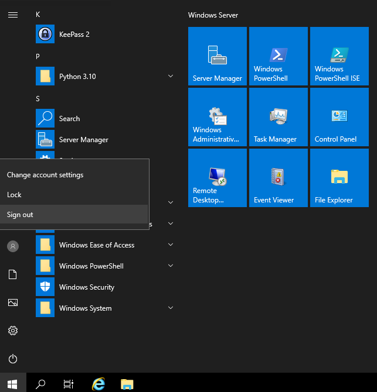
Task: Launch the Event Viewer tile
Action: click(278, 178)
